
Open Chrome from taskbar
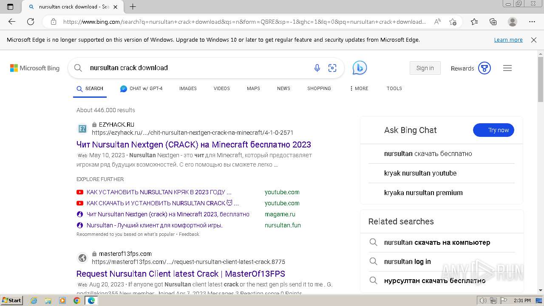click(76, 300)
